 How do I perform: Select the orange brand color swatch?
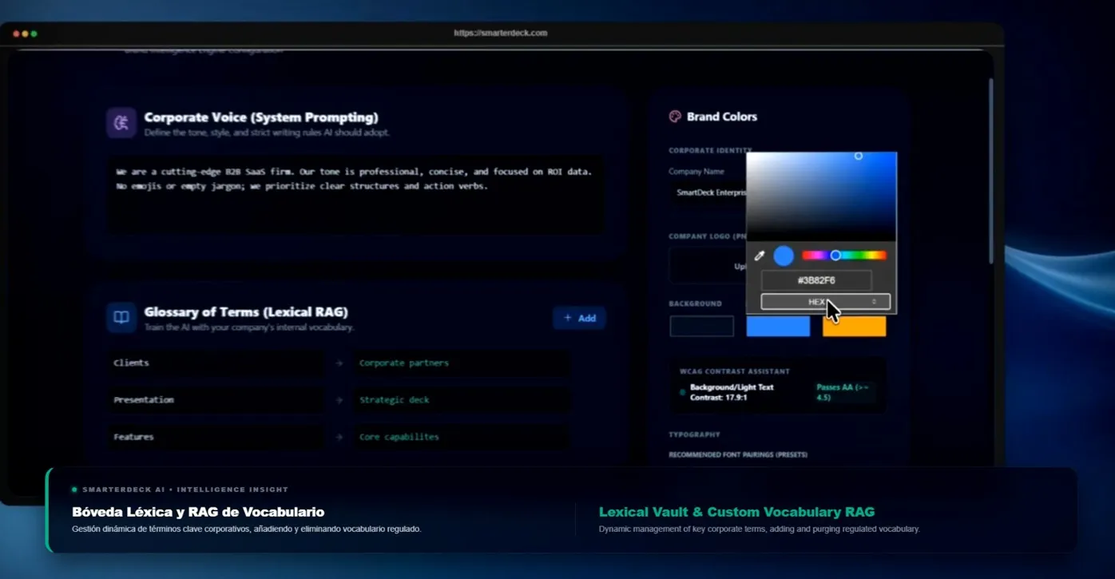854,326
